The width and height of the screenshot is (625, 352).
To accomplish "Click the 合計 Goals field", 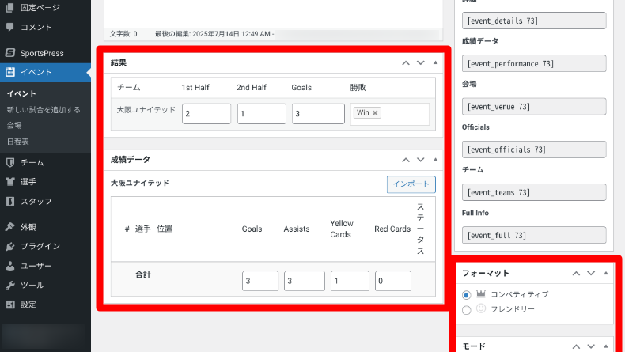I will coord(259,281).
